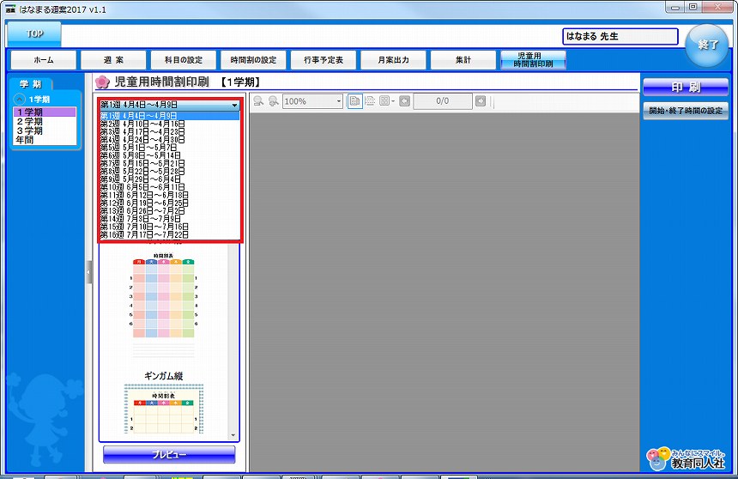
Task: Pick 第14週 7月3日～7月9日
Action: coord(169,219)
